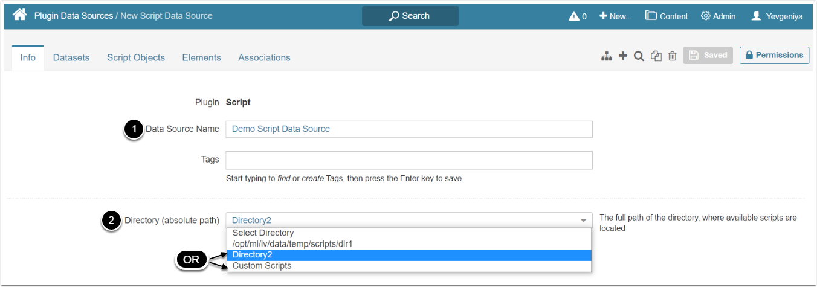The image size is (817, 287).
Task: Open the Admin gear menu
Action: pos(718,16)
